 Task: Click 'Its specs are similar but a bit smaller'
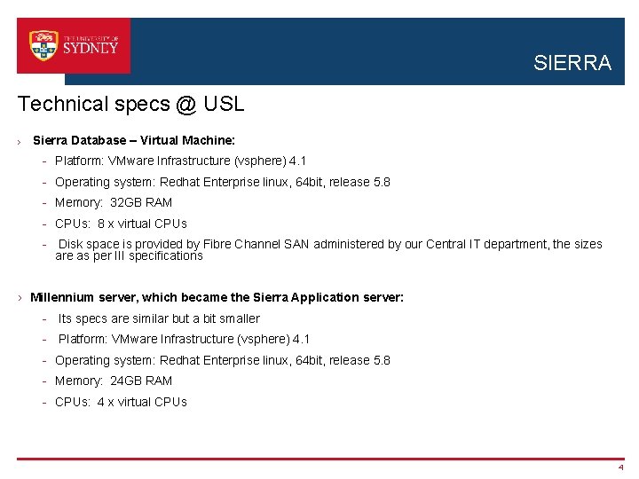159,318
